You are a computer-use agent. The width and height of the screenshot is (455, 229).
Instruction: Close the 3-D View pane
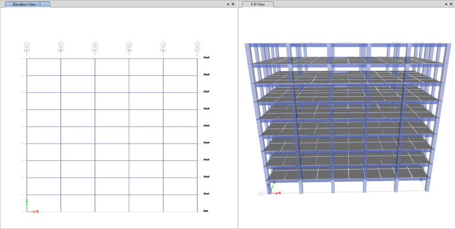(x=451, y=4)
